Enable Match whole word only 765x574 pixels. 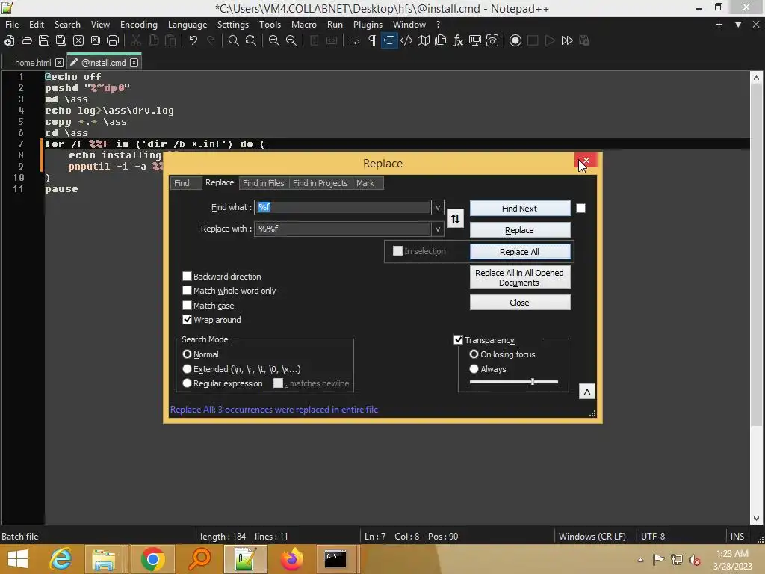click(187, 291)
